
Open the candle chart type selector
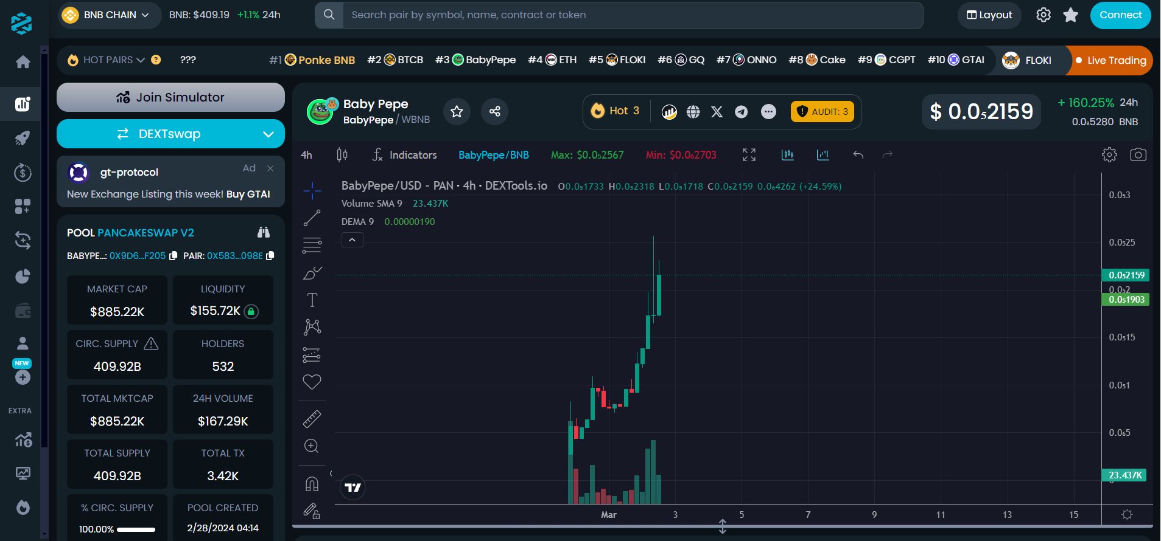[342, 155]
